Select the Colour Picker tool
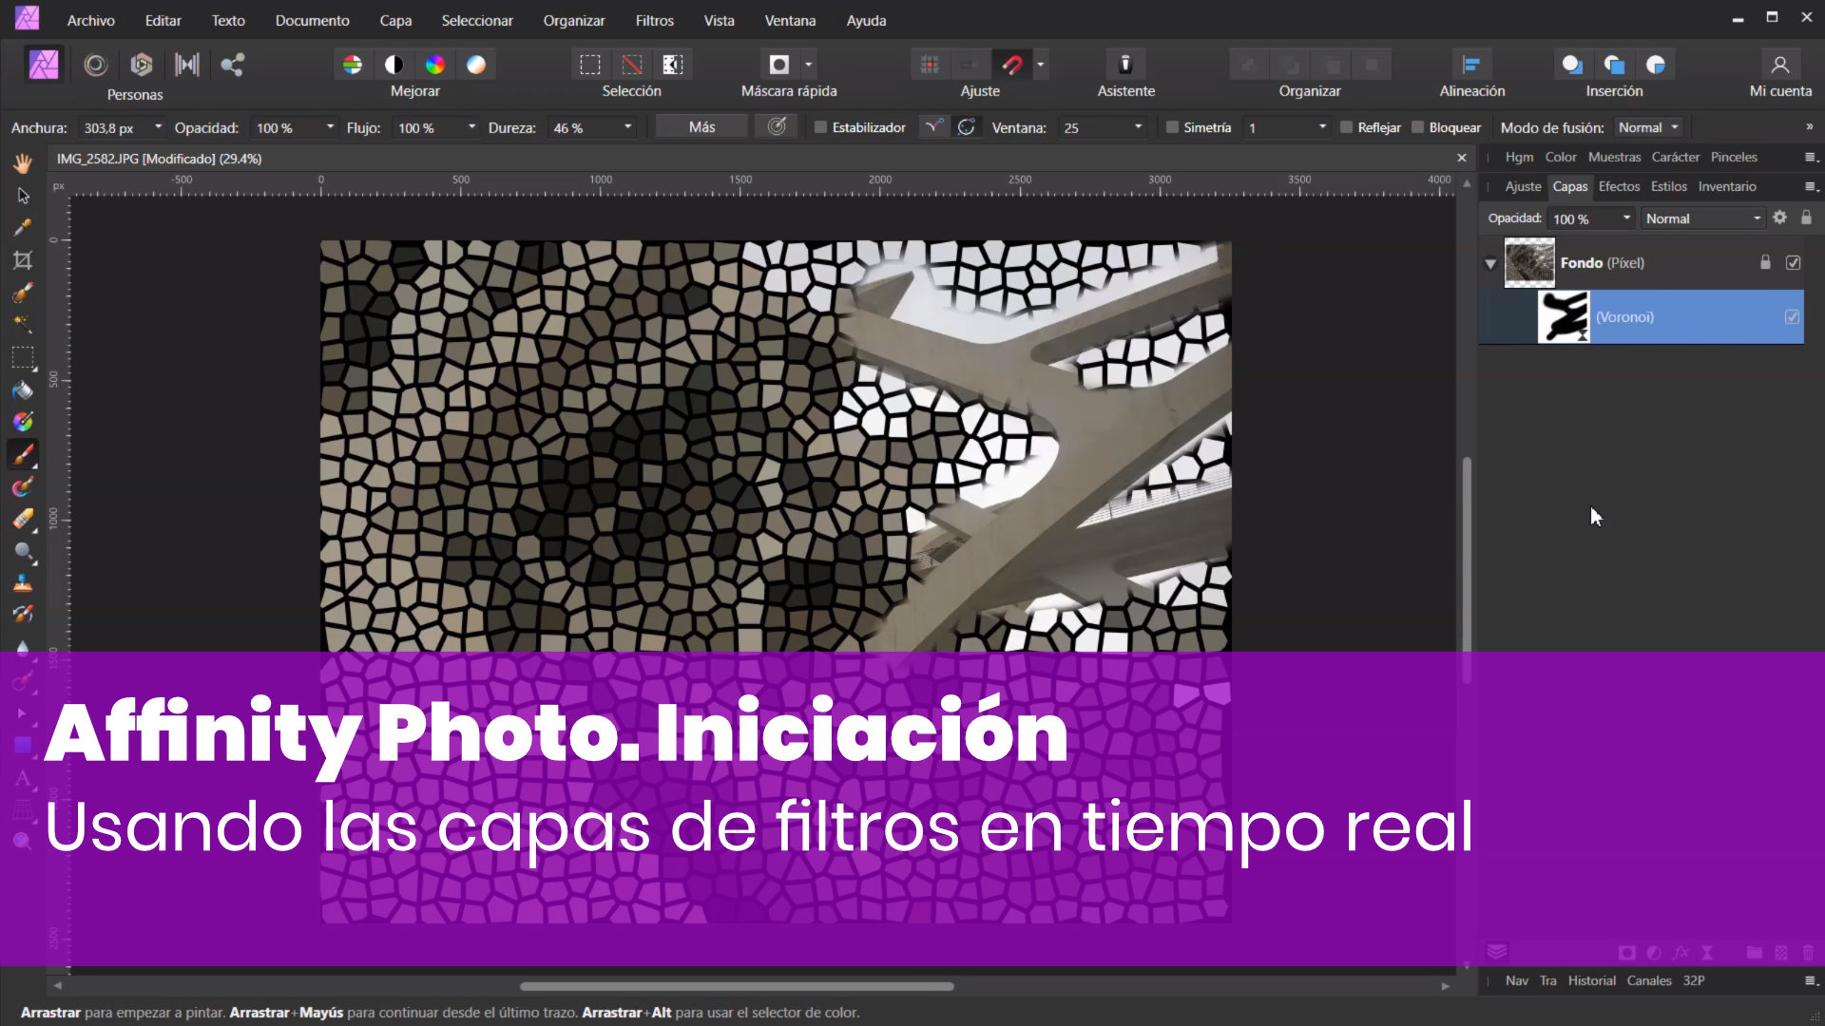 (23, 228)
